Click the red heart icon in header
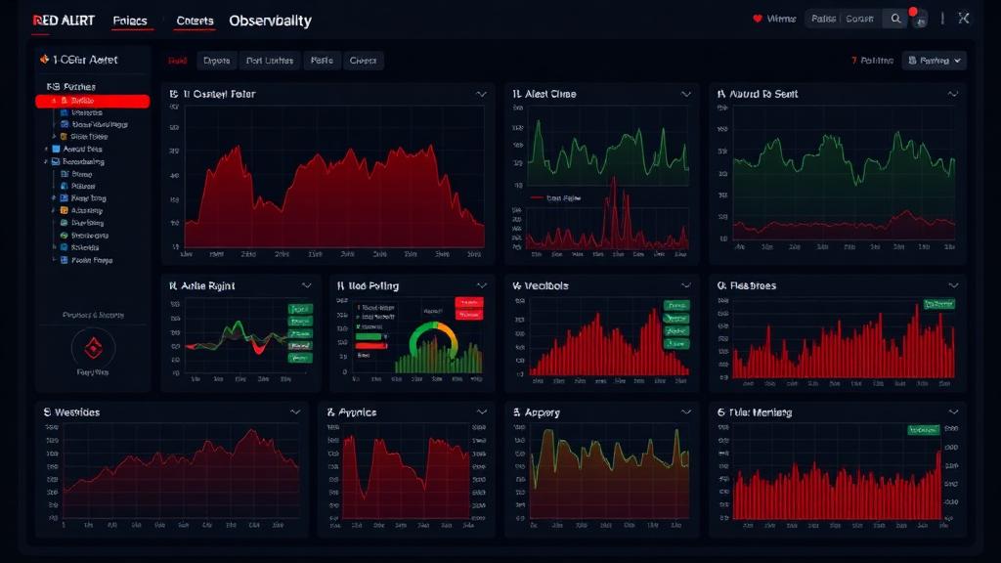The width and height of the screenshot is (1001, 563). 758,20
